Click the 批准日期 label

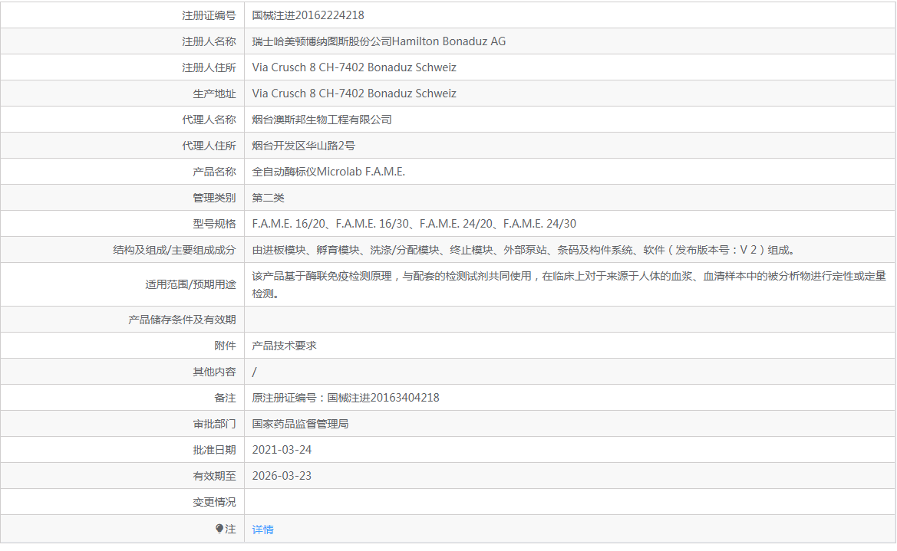(x=215, y=451)
